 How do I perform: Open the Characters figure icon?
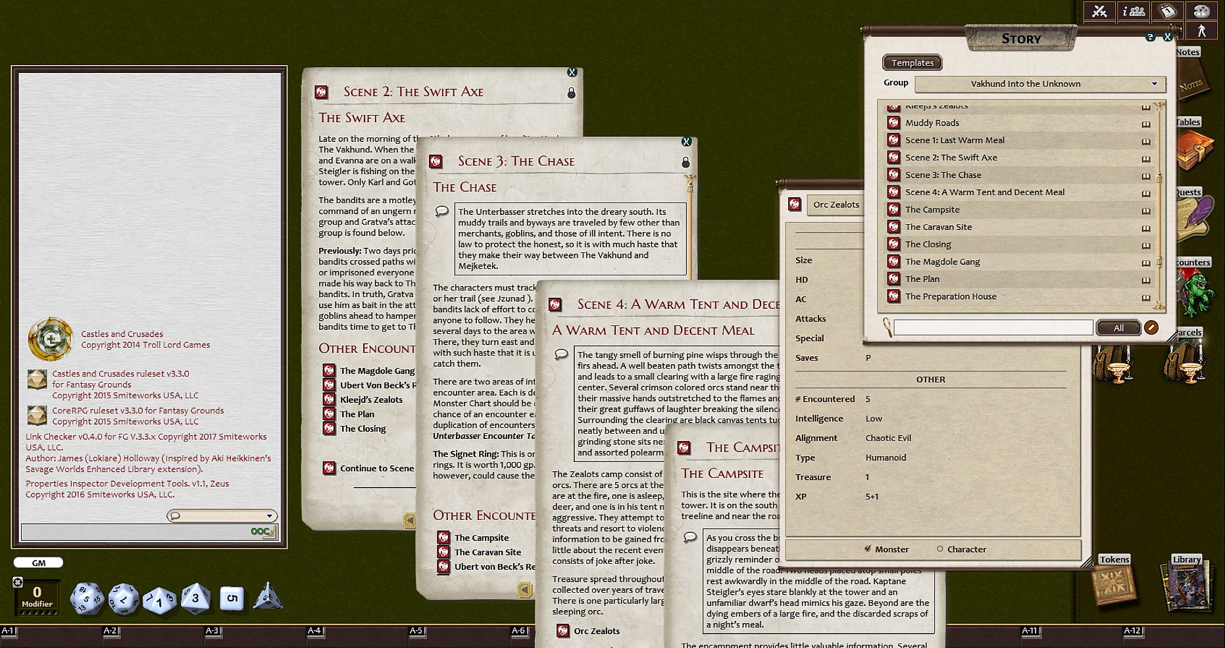[1201, 30]
